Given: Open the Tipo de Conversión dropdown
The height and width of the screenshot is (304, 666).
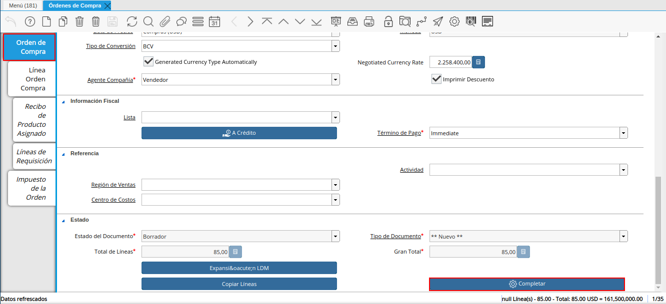Looking at the screenshot, I should pos(335,46).
